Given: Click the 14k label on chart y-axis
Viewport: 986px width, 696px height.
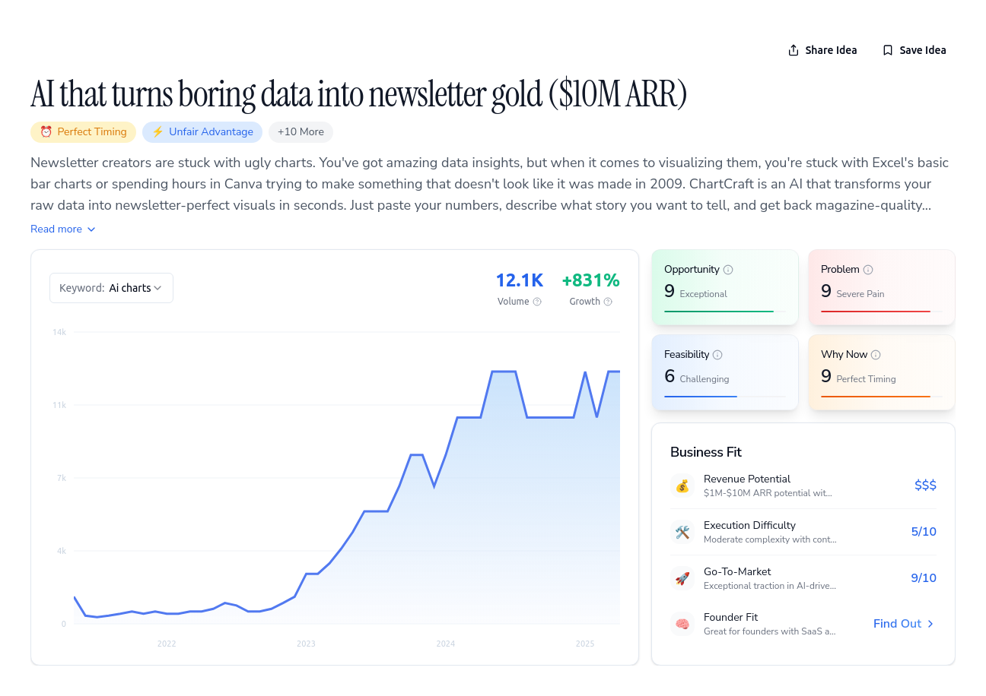Looking at the screenshot, I should click(59, 332).
